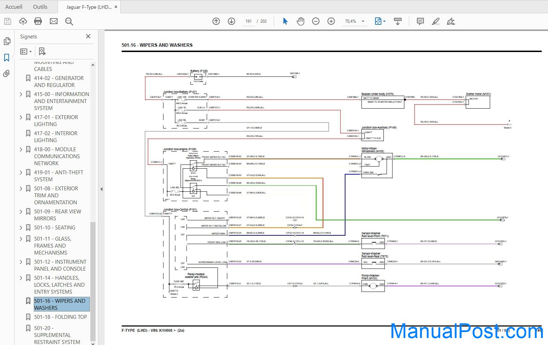Zoom in with the plus icon
Screen dimensions: 548x345
(x=331, y=21)
